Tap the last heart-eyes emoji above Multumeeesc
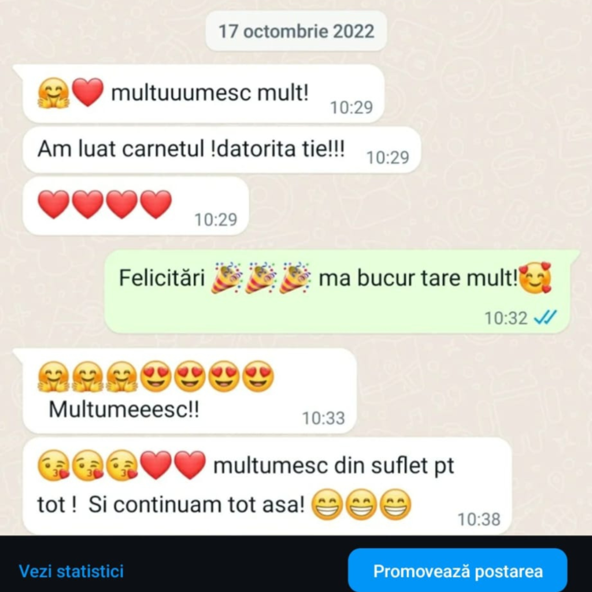The width and height of the screenshot is (592, 592). pyautogui.click(x=258, y=376)
